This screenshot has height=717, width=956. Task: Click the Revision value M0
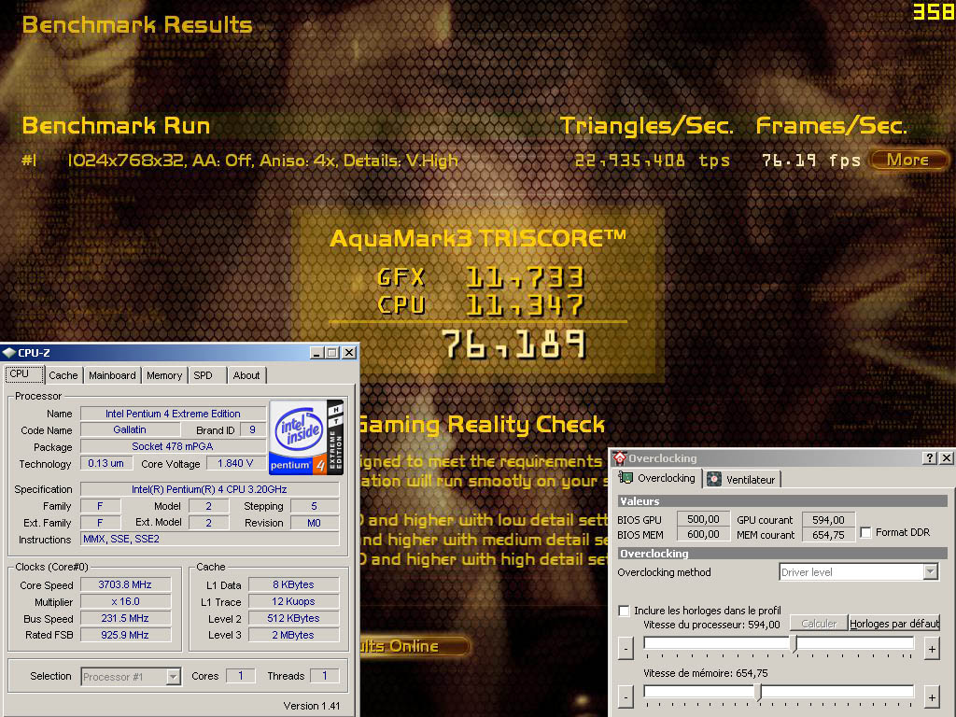pyautogui.click(x=314, y=523)
